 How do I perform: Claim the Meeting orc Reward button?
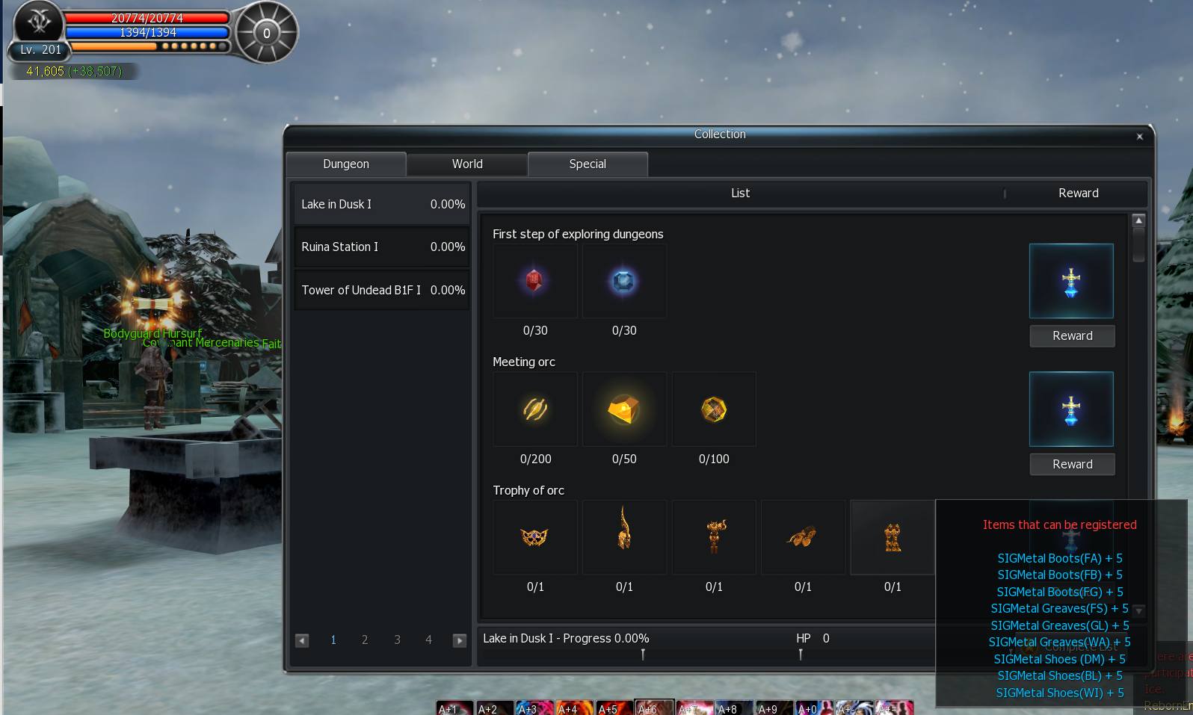[1072, 464]
